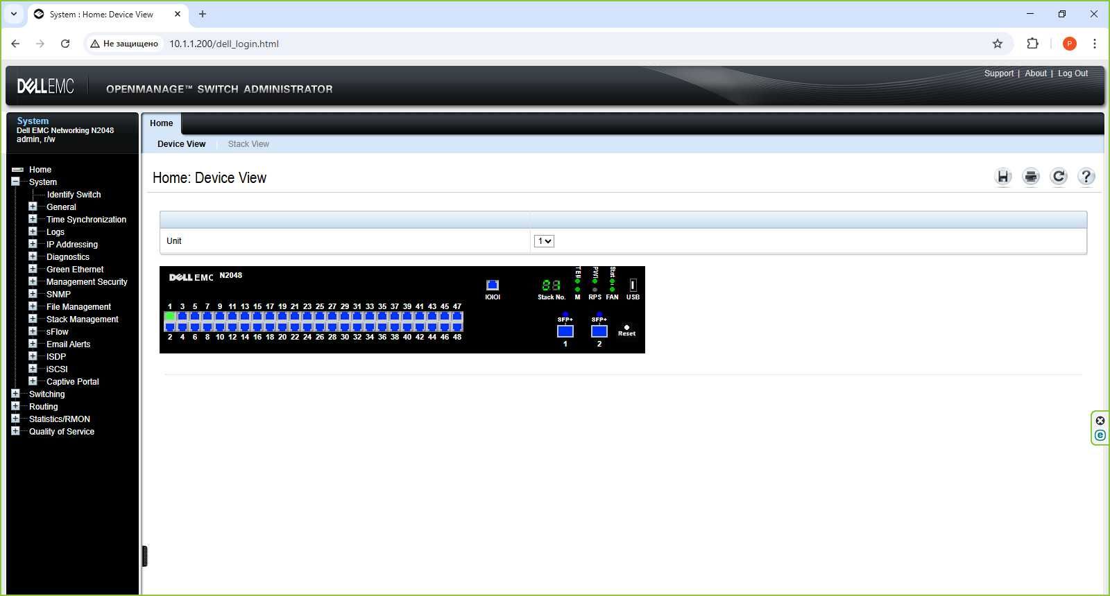Click the Save (floppy disk) icon
The width and height of the screenshot is (1110, 596).
pyautogui.click(x=1003, y=177)
